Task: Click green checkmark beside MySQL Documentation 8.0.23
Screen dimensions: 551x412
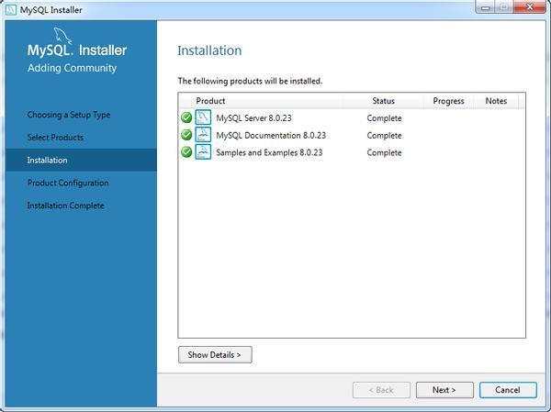Action: (x=186, y=135)
